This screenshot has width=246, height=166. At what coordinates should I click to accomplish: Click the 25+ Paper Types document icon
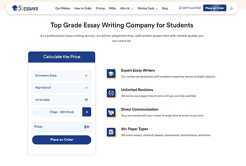pos(111,132)
